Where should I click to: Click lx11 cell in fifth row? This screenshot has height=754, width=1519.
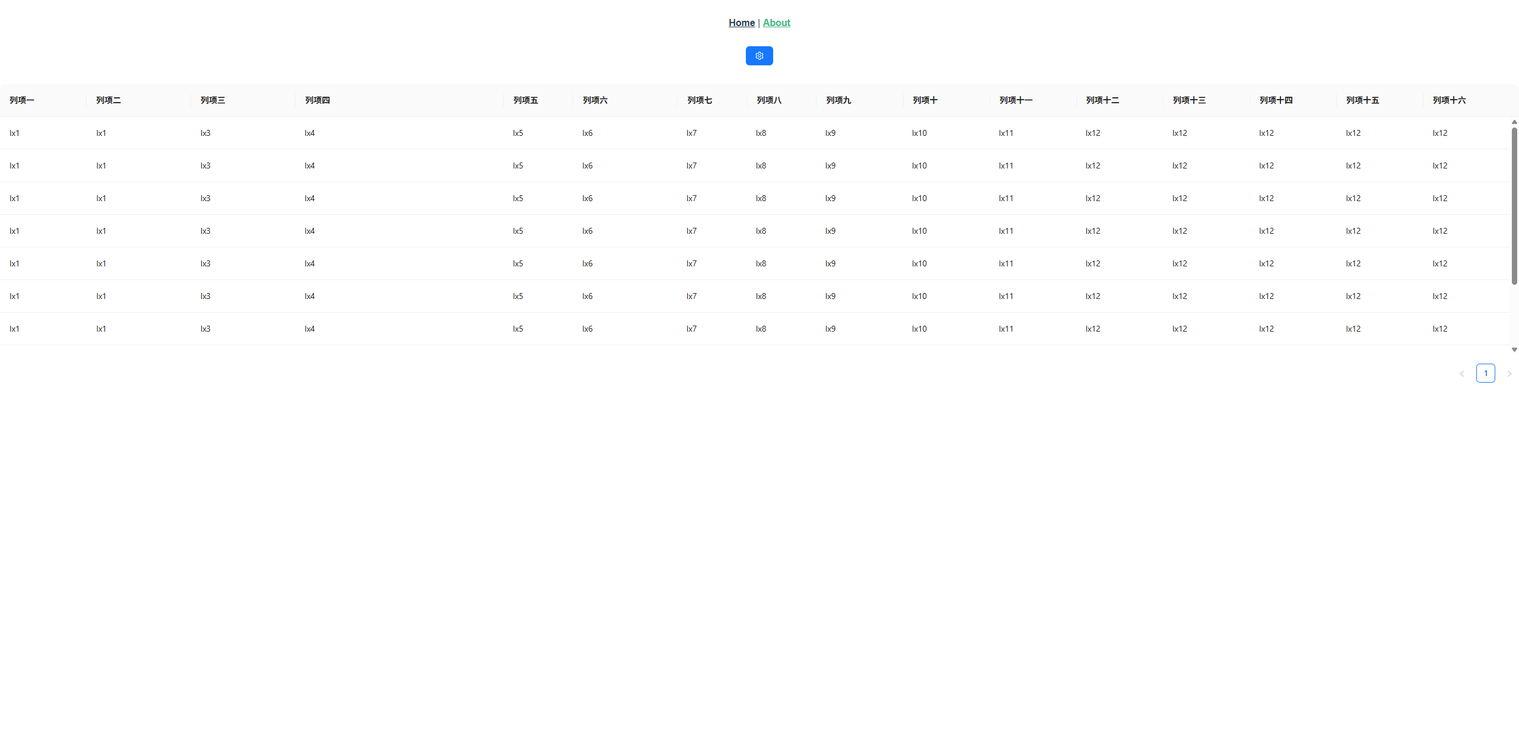(x=1006, y=263)
